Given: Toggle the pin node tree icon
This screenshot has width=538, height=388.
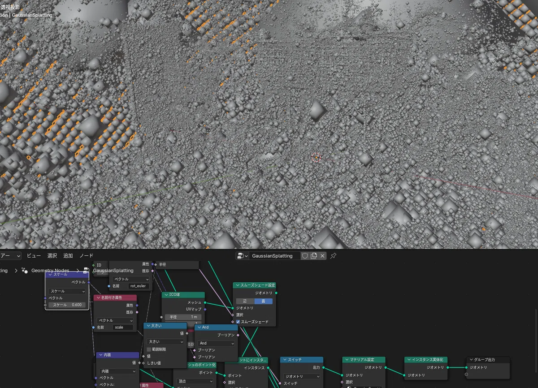Looking at the screenshot, I should point(333,256).
